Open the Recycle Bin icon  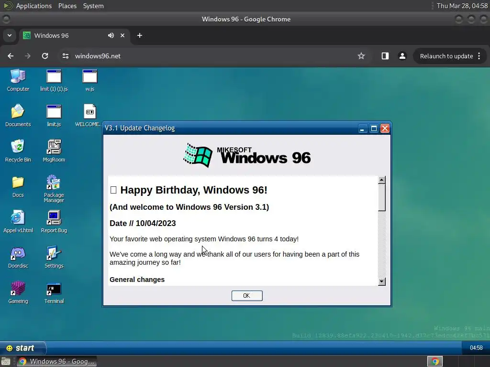18,151
